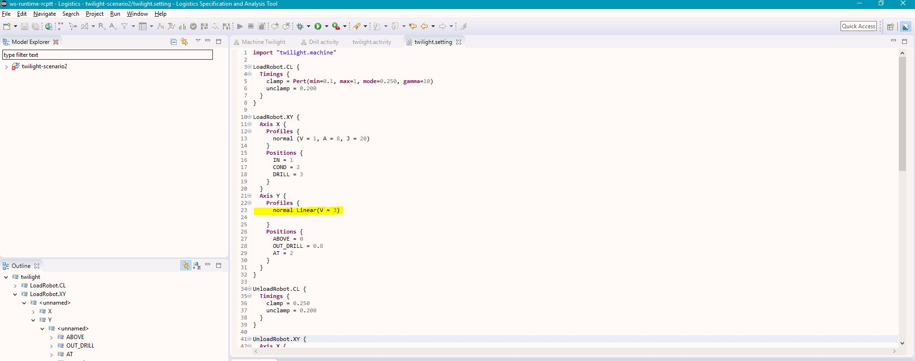Viewport: 915px width, 361px height.
Task: Click the editor vertical scrollbar thumb
Action: 902,115
